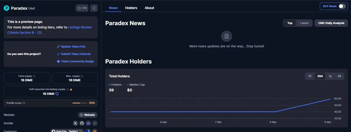Click the Max. supply 1B DIME value
The width and height of the screenshot is (351, 132).
point(75,80)
